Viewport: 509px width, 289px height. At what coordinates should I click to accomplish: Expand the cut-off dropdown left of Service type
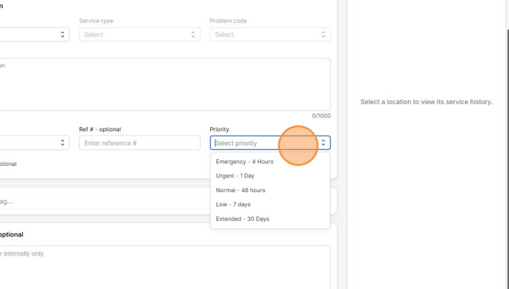tap(34, 34)
